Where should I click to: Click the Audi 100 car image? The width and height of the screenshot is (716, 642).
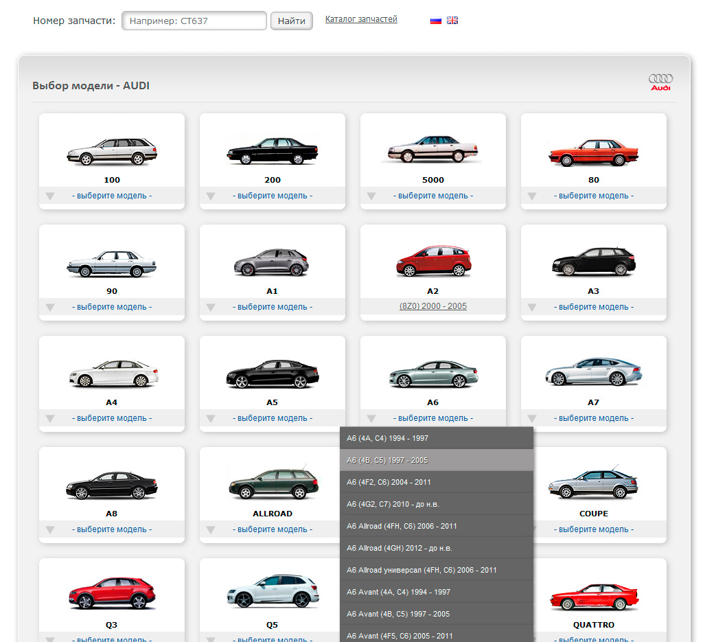click(112, 151)
